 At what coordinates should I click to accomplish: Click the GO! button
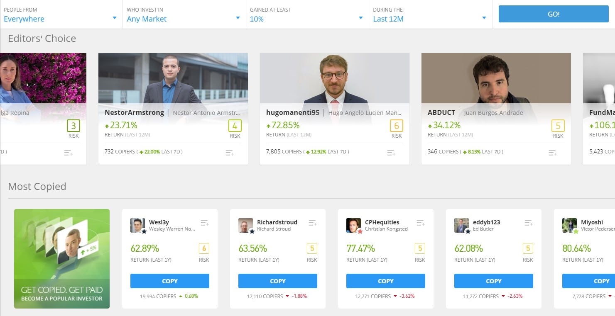(554, 14)
